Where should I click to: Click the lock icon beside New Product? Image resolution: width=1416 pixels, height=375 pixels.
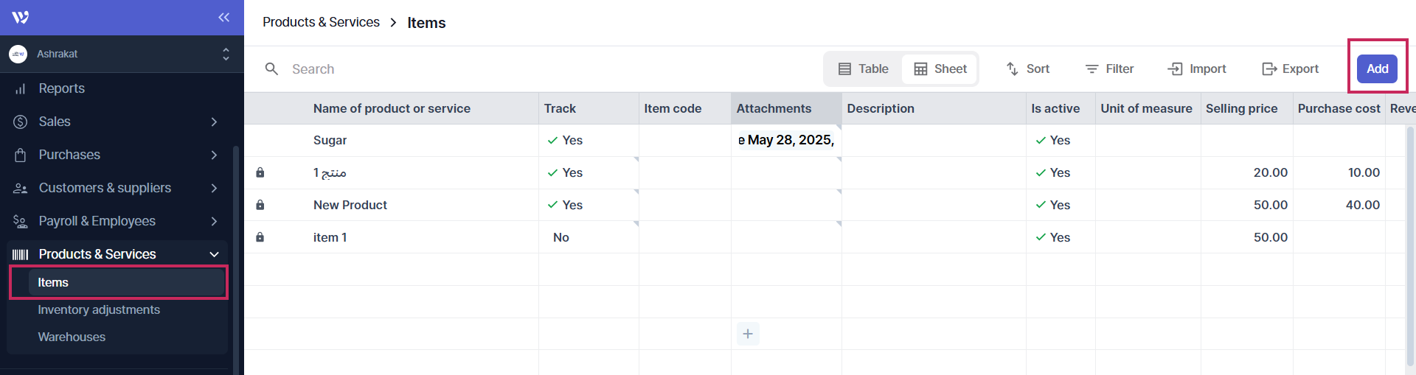click(260, 205)
